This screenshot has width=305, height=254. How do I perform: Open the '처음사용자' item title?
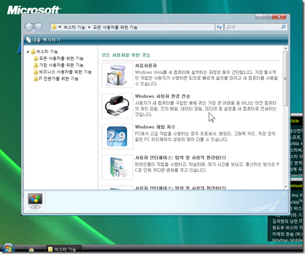146,65
